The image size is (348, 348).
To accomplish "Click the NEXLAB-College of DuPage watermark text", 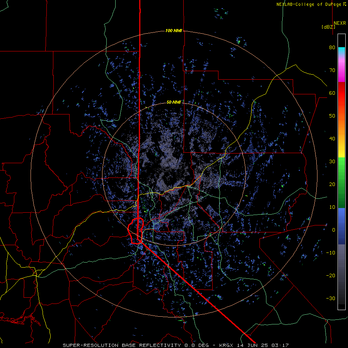I will click(x=311, y=4).
